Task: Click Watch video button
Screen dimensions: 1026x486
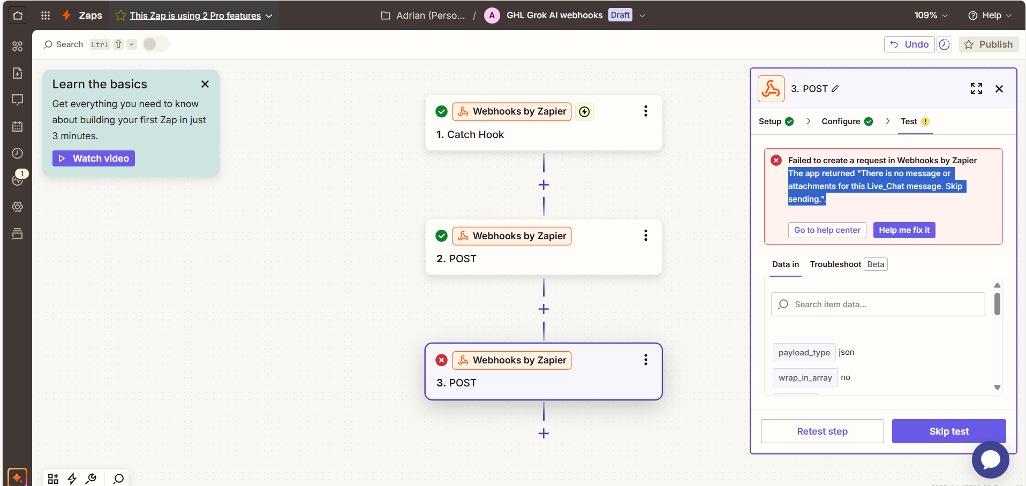Action: click(x=94, y=158)
